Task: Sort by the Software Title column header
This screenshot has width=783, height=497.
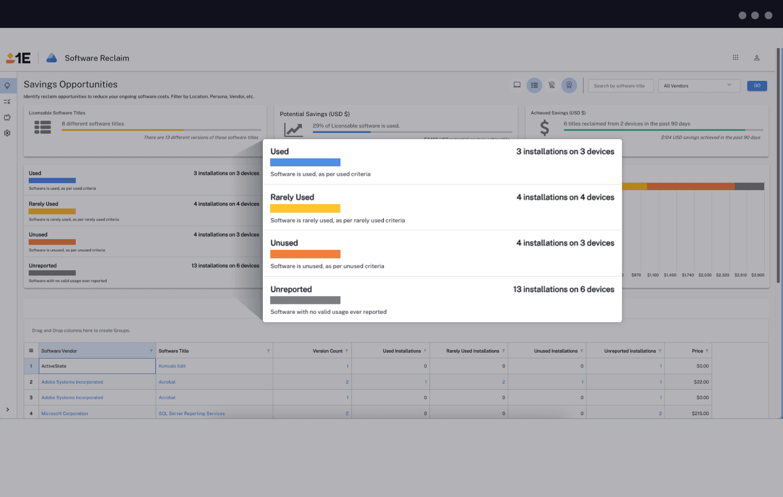Action: 174,351
